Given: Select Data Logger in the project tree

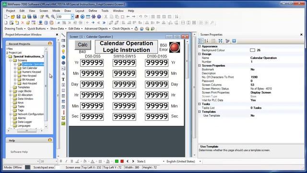Looking at the screenshot, I should pos(24,122).
